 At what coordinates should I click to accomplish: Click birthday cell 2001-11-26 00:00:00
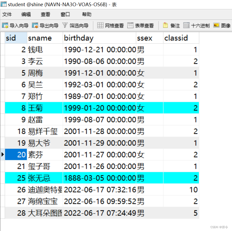[99, 166]
